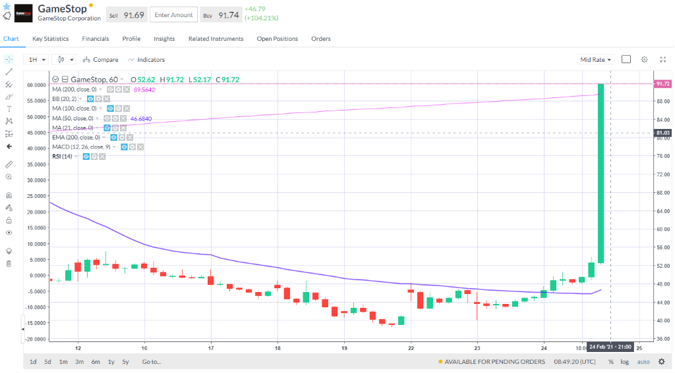The width and height of the screenshot is (675, 373).
Task: Select the brush drawing tool
Action: pyautogui.click(x=9, y=97)
